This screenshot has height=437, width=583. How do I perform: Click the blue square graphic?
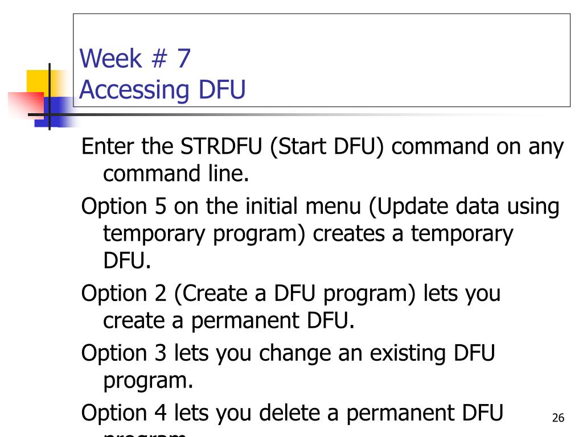pyautogui.click(x=56, y=112)
